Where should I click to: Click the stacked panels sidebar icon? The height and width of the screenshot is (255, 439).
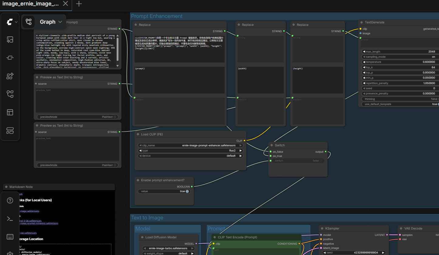(x=10, y=131)
